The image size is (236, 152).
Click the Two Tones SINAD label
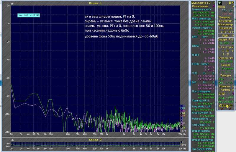pos(202,149)
